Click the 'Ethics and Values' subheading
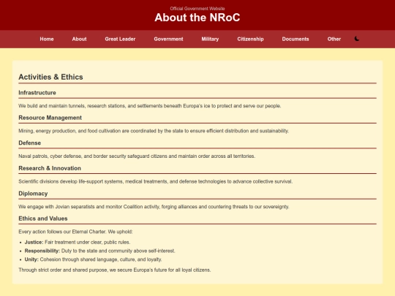The width and height of the screenshot is (395, 296). click(43, 219)
